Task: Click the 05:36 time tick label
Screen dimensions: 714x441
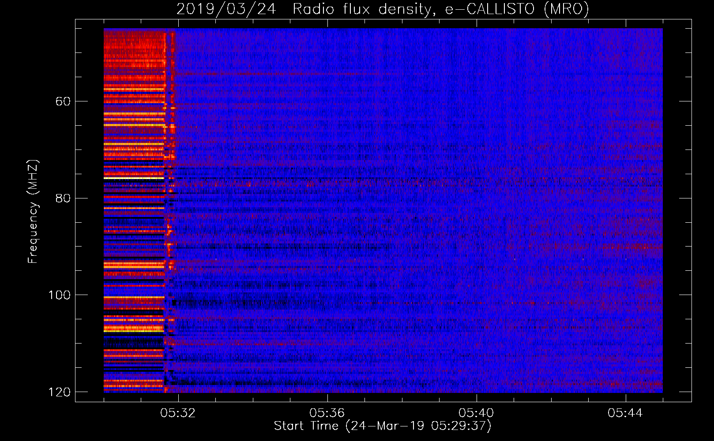Action: 327,413
